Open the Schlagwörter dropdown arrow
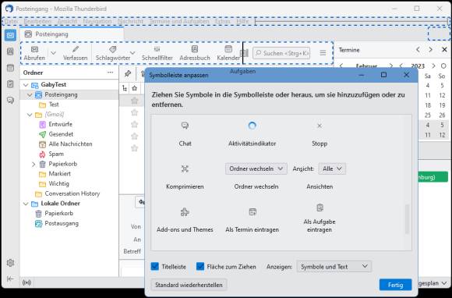452x298 pixels. pyautogui.click(x=132, y=53)
